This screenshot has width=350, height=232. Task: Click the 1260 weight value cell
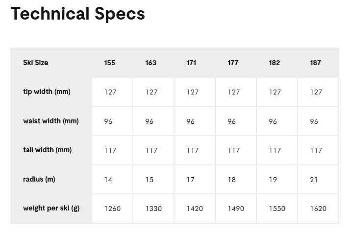[112, 209]
